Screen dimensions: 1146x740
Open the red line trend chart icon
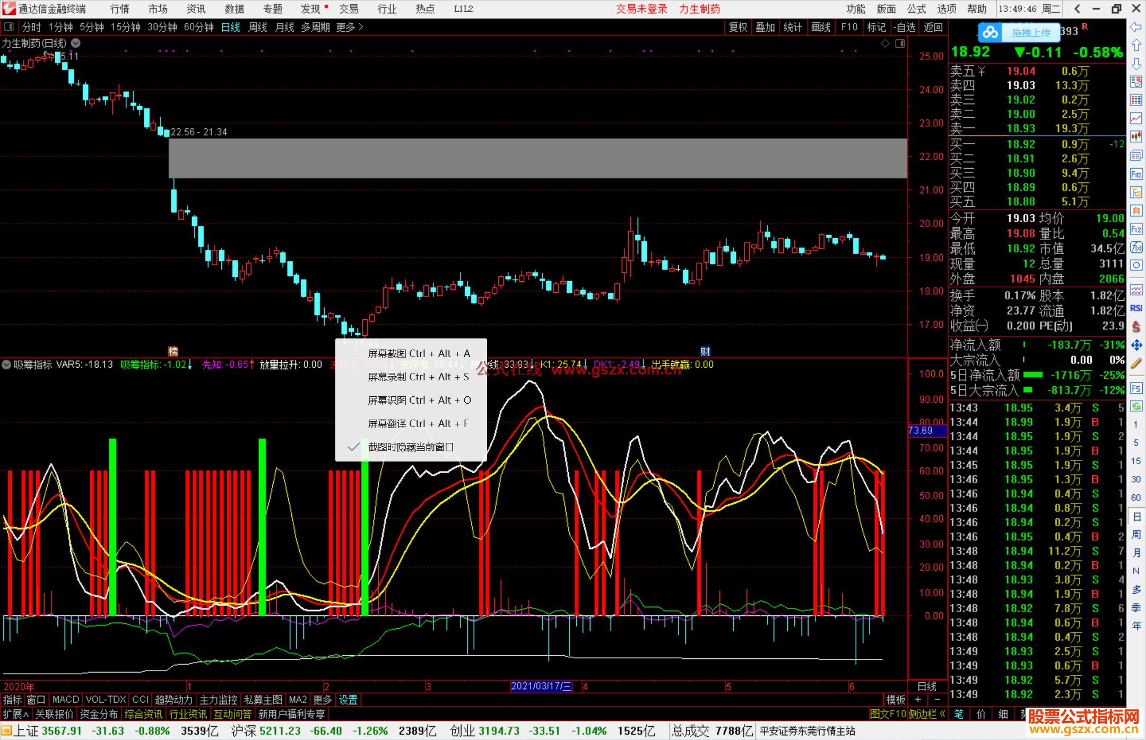(1136, 118)
